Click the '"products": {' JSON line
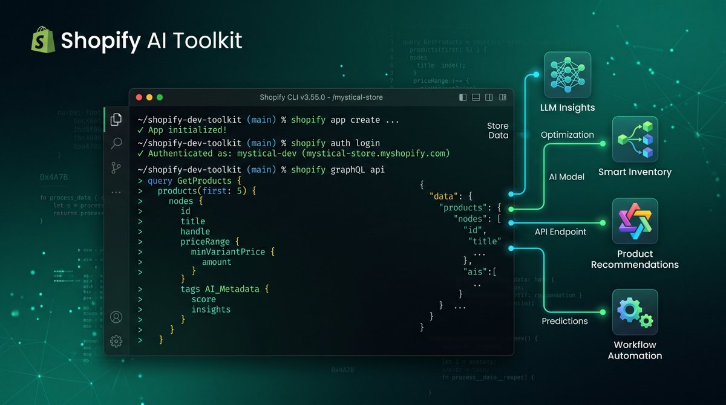Image resolution: width=726 pixels, height=405 pixels. [x=469, y=208]
